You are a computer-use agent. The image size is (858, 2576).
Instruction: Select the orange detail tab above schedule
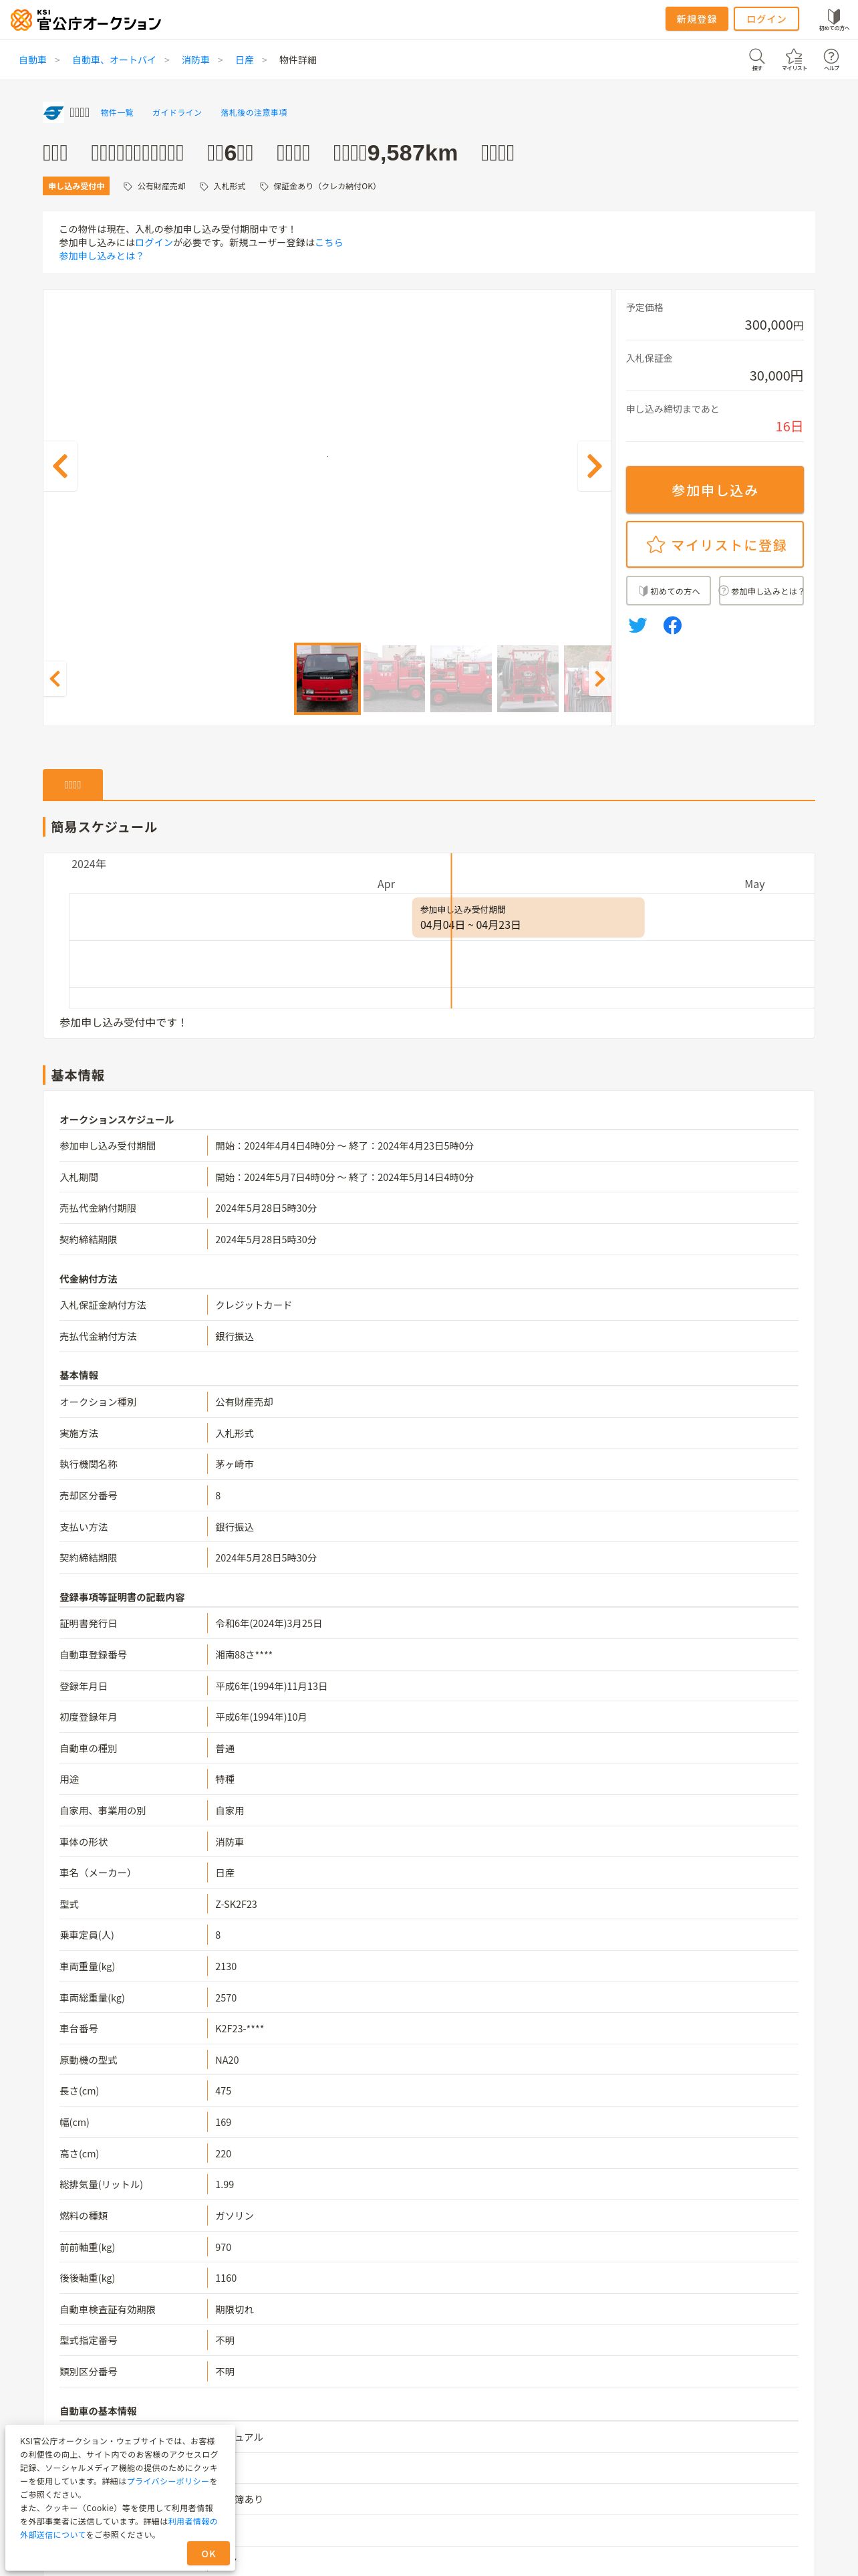pyautogui.click(x=73, y=784)
